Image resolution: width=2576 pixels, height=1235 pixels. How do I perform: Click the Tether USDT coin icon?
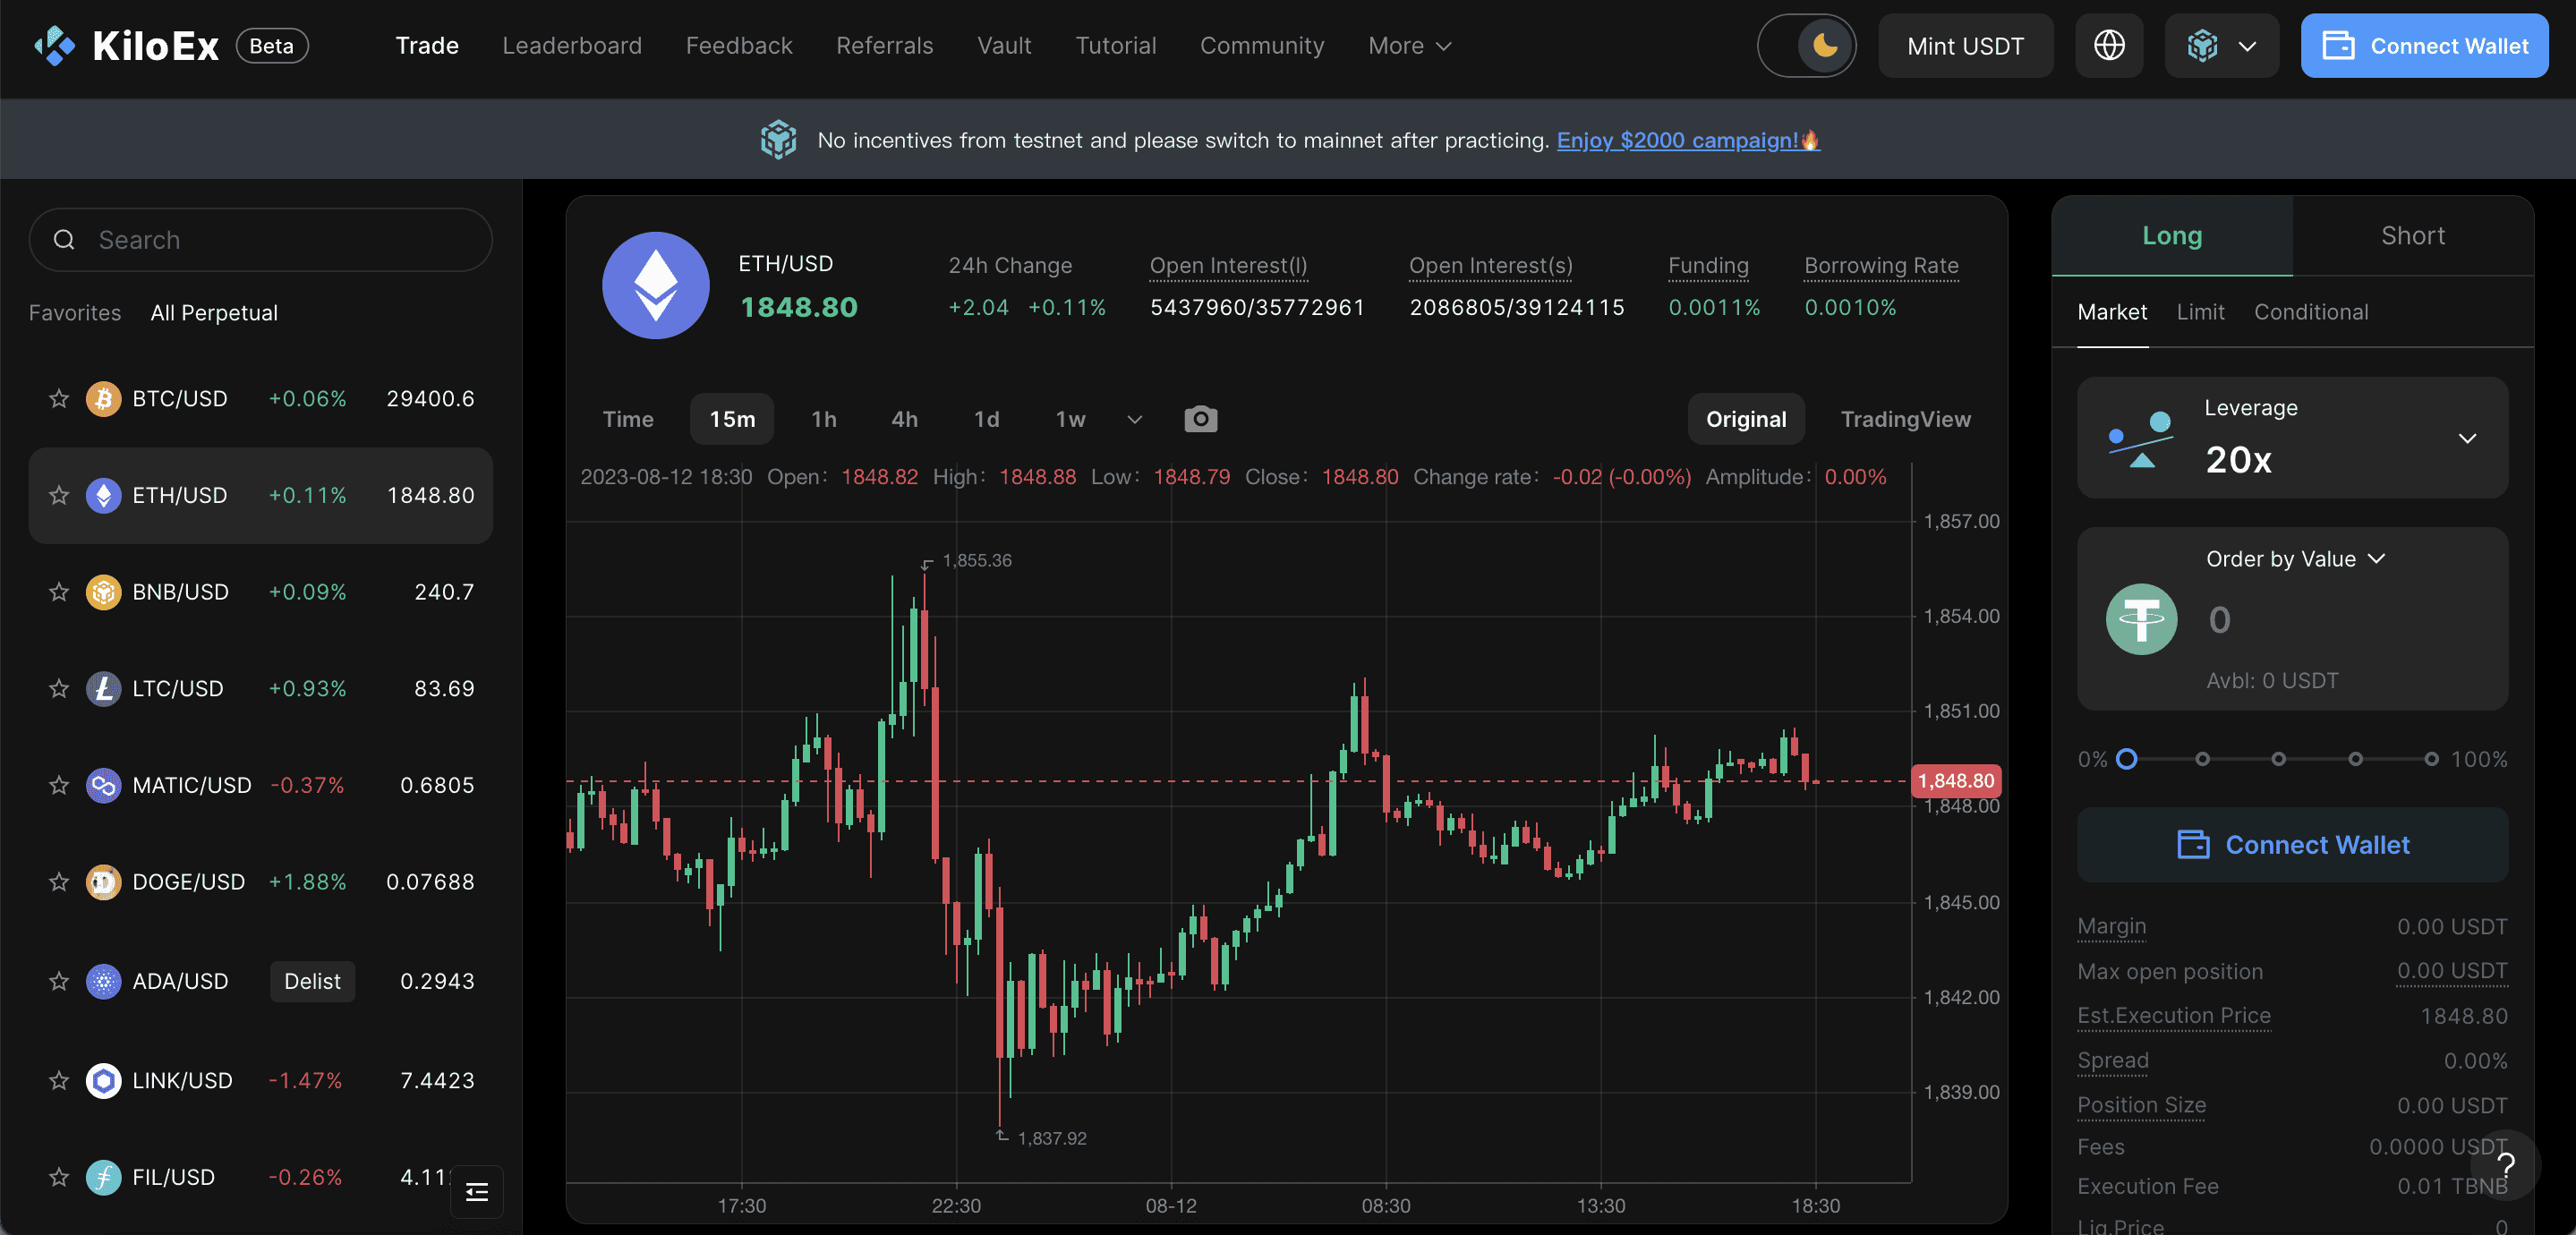click(2141, 619)
